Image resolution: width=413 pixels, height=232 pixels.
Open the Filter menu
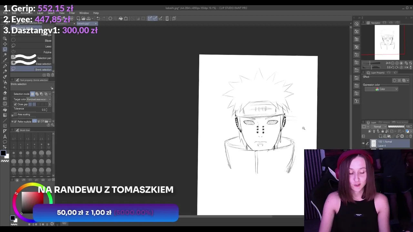(72, 13)
